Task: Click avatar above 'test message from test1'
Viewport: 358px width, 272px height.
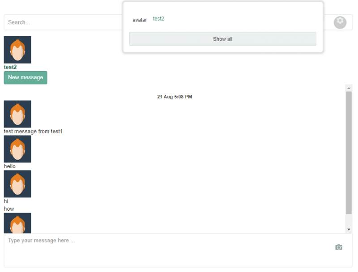Action: click(x=17, y=114)
